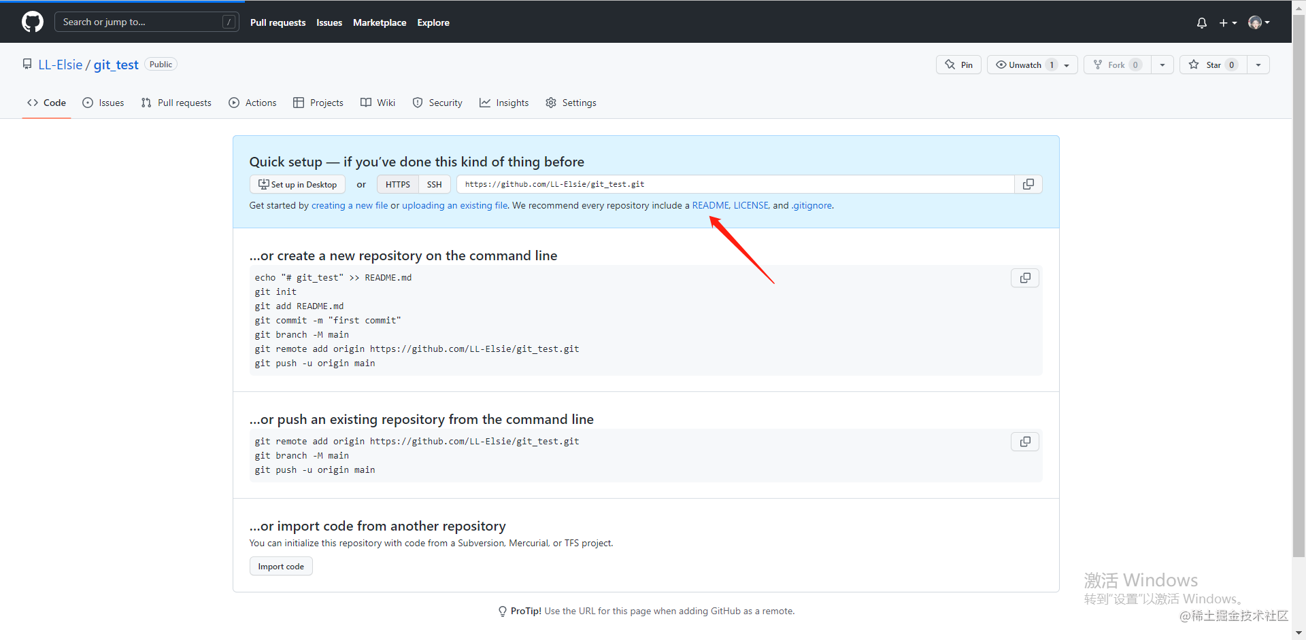The image size is (1306, 640).
Task: Expand the Star lists dropdown arrow
Action: 1258,65
